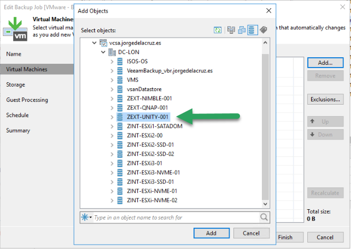This screenshot has width=351, height=249.
Task: Close the Add Objects dialog
Action: click(x=268, y=11)
